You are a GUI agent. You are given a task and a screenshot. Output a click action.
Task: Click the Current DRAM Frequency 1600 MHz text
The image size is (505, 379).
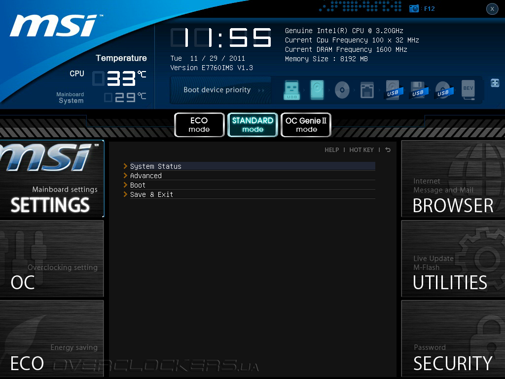coord(346,49)
